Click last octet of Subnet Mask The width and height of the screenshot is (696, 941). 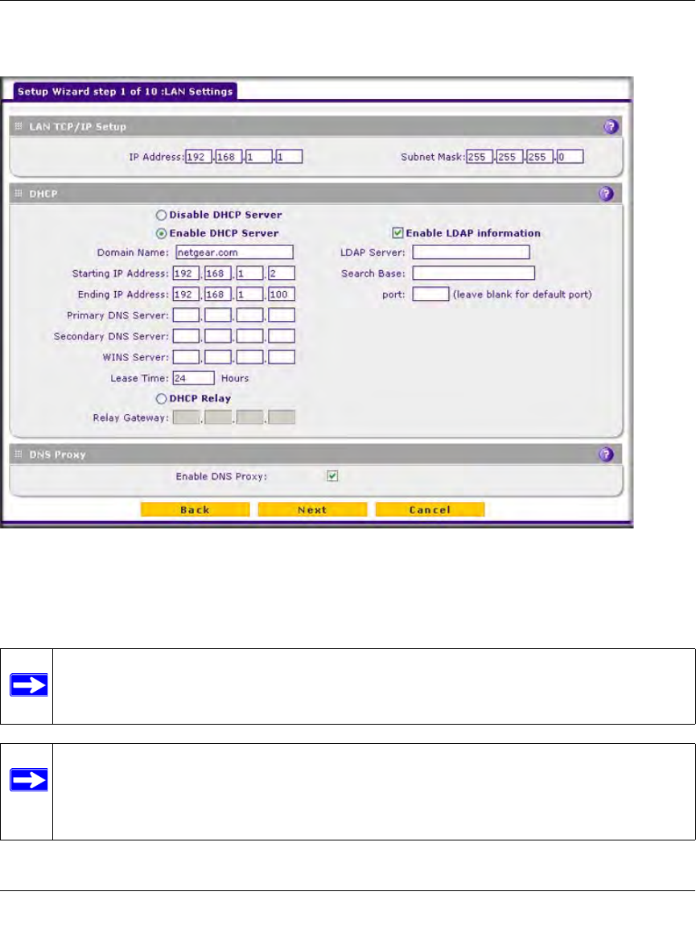pyautogui.click(x=570, y=157)
